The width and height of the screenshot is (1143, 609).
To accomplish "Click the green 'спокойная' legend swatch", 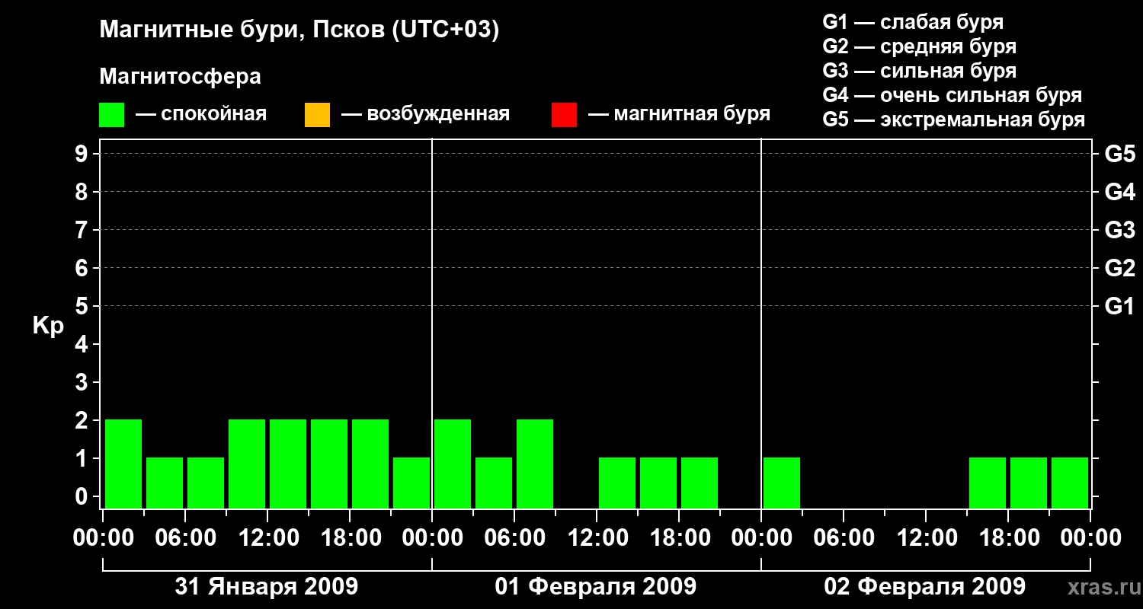I will tap(112, 115).
